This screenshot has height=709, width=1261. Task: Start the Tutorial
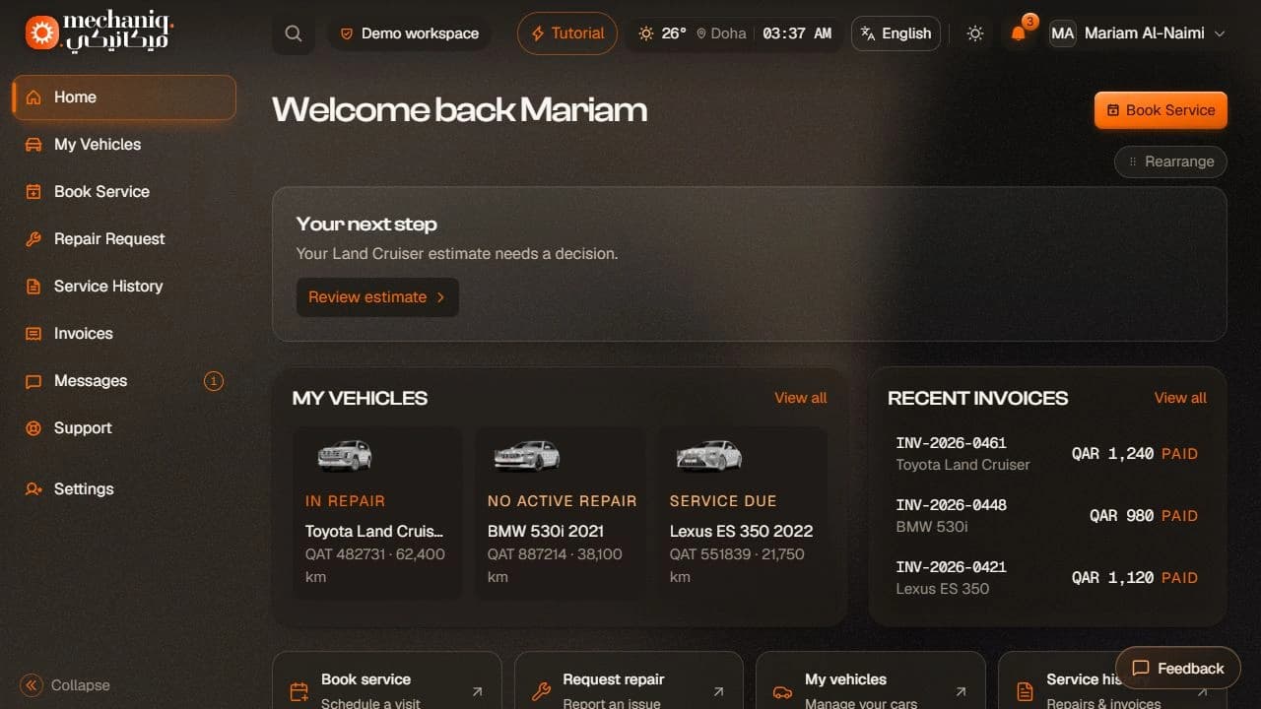coord(567,33)
